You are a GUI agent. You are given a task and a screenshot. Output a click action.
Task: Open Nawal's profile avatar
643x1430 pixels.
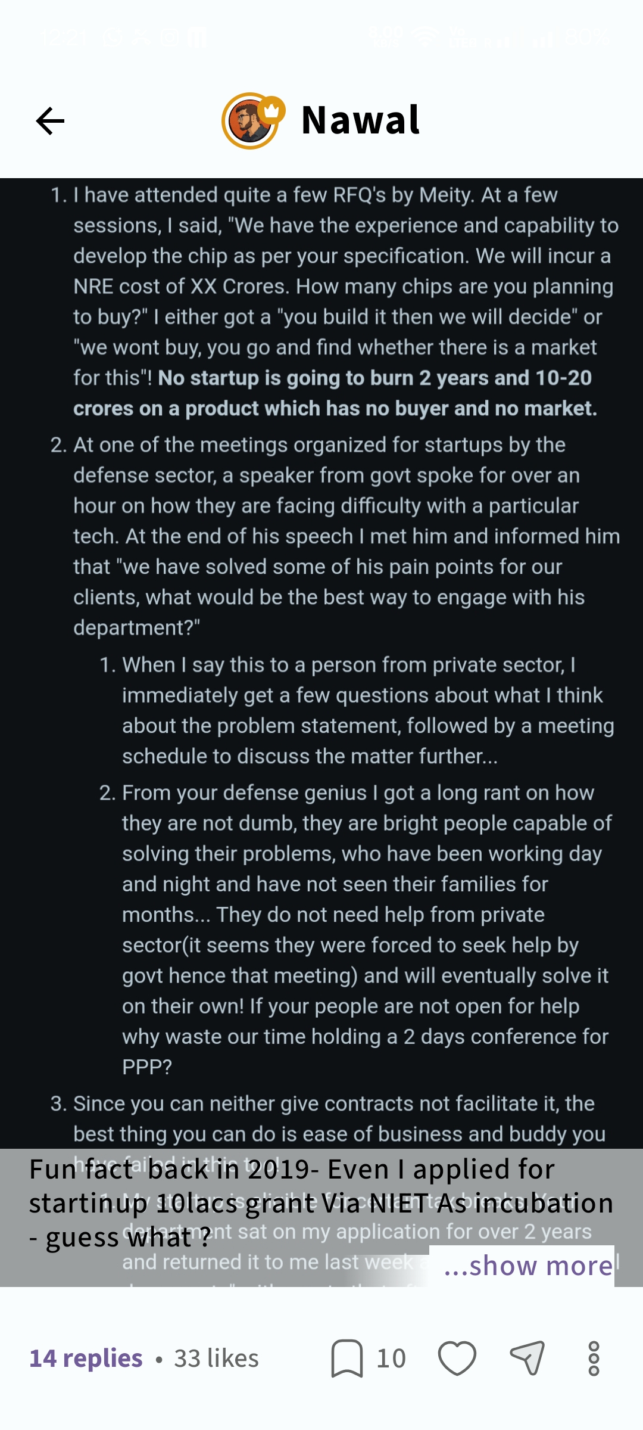point(250,122)
